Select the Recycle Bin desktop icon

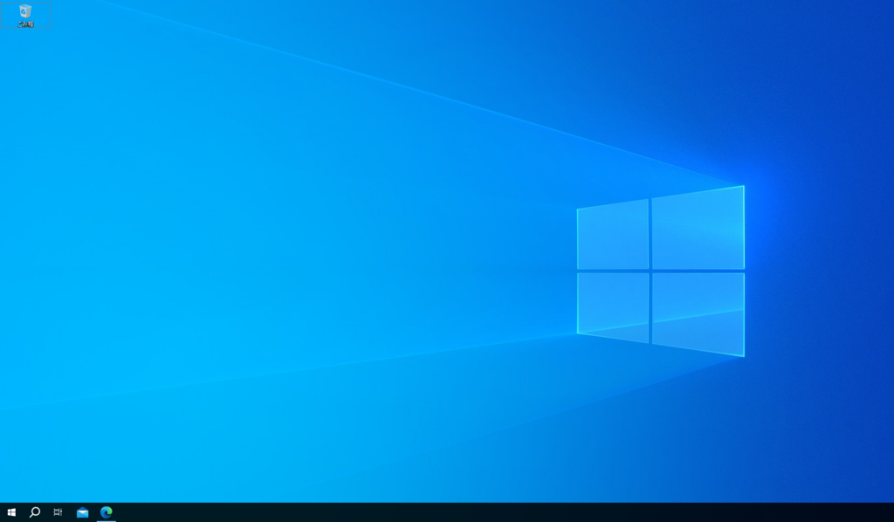click(25, 16)
